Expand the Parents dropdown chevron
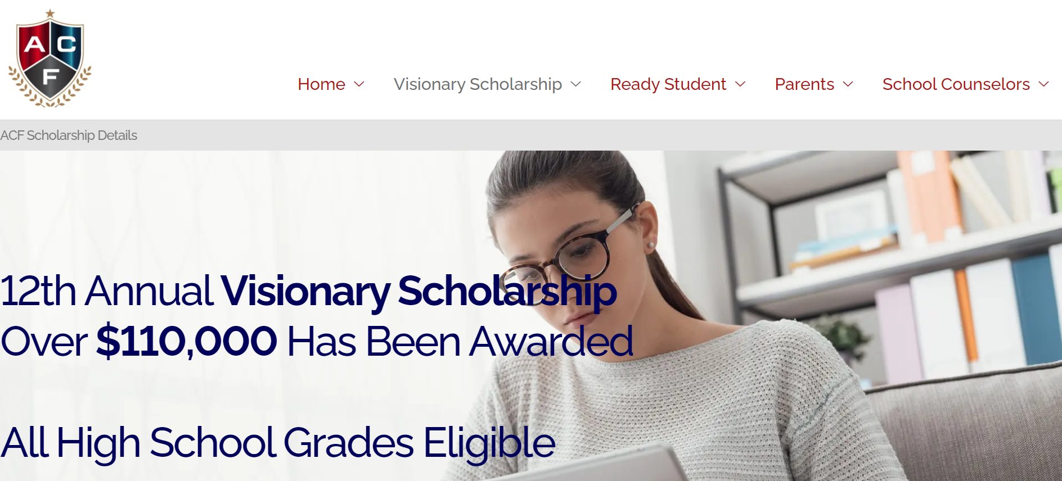Screen dimensions: 1062x481 click(848, 84)
